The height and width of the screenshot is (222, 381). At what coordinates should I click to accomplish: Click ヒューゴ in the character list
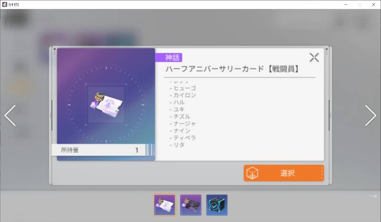coord(185,88)
